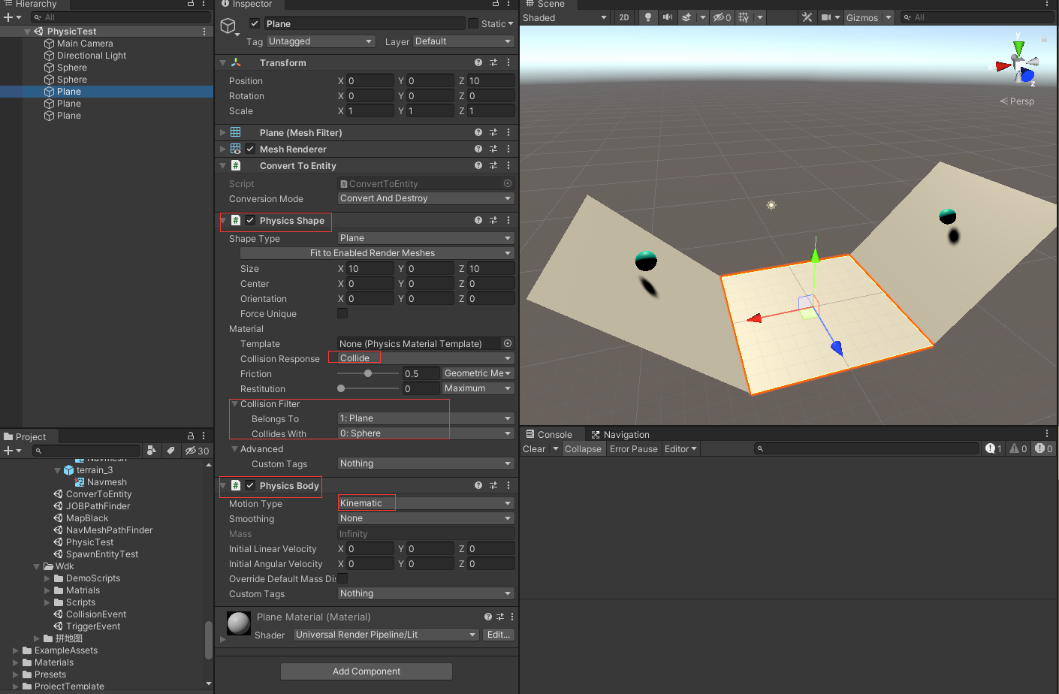This screenshot has width=1059, height=694.
Task: Adjust Friction slider
Action: tap(368, 373)
